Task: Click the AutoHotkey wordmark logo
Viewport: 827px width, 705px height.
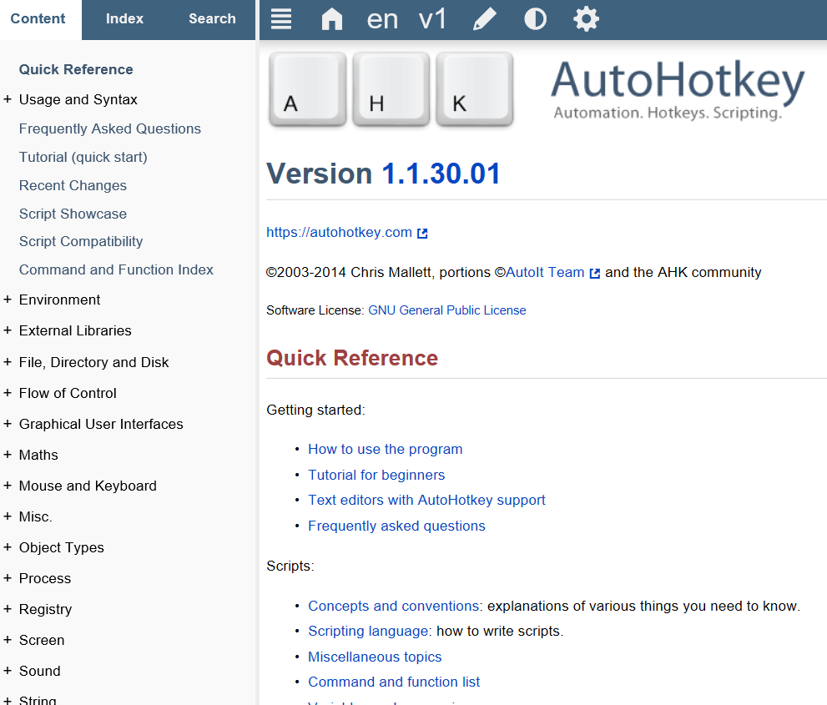Action: (x=678, y=89)
